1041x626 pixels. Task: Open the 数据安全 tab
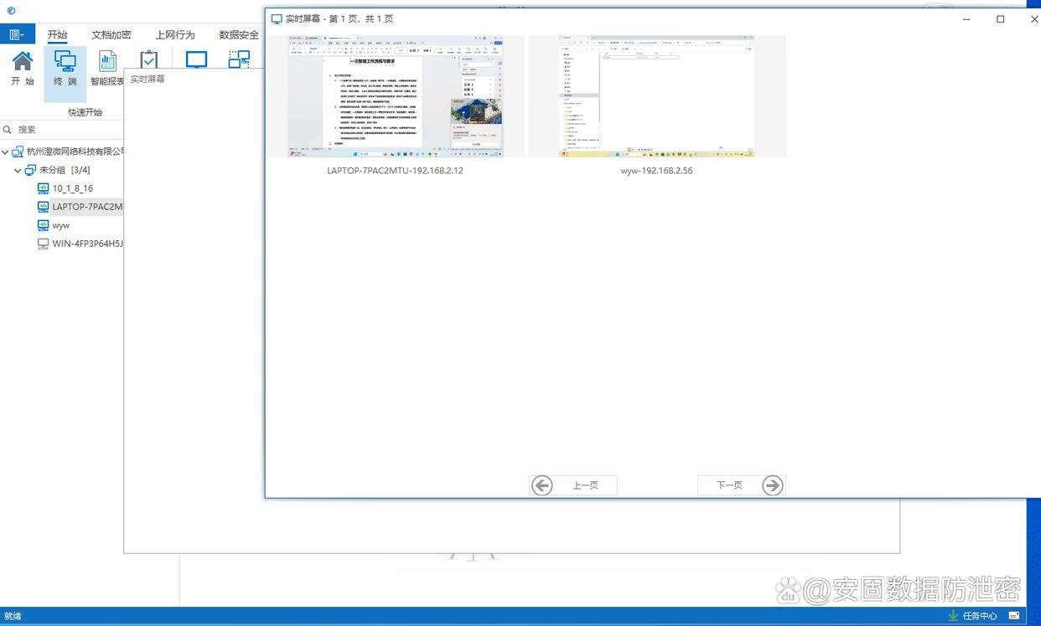pos(238,35)
